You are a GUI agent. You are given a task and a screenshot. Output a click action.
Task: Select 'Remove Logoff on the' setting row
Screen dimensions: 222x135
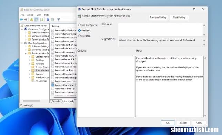pyautogui.click(x=64, y=45)
